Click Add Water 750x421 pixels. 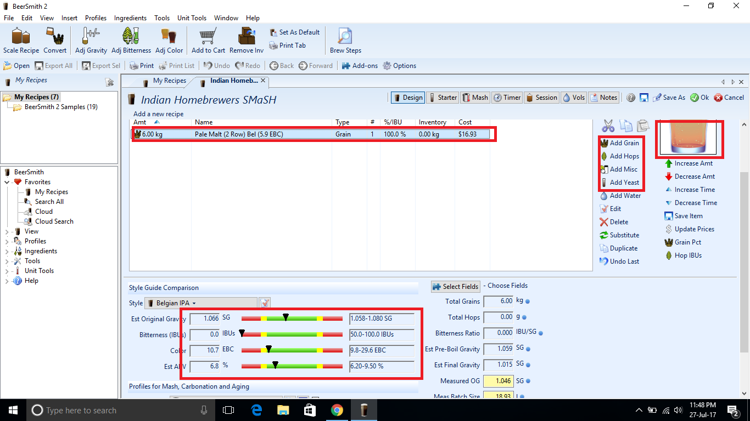click(x=620, y=196)
